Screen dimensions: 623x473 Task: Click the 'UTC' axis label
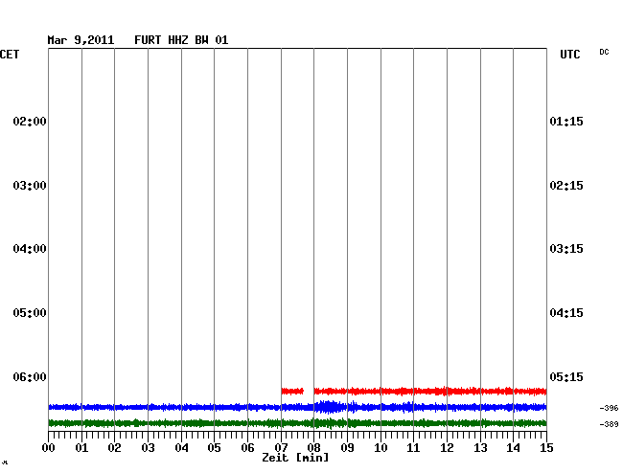[569, 55]
